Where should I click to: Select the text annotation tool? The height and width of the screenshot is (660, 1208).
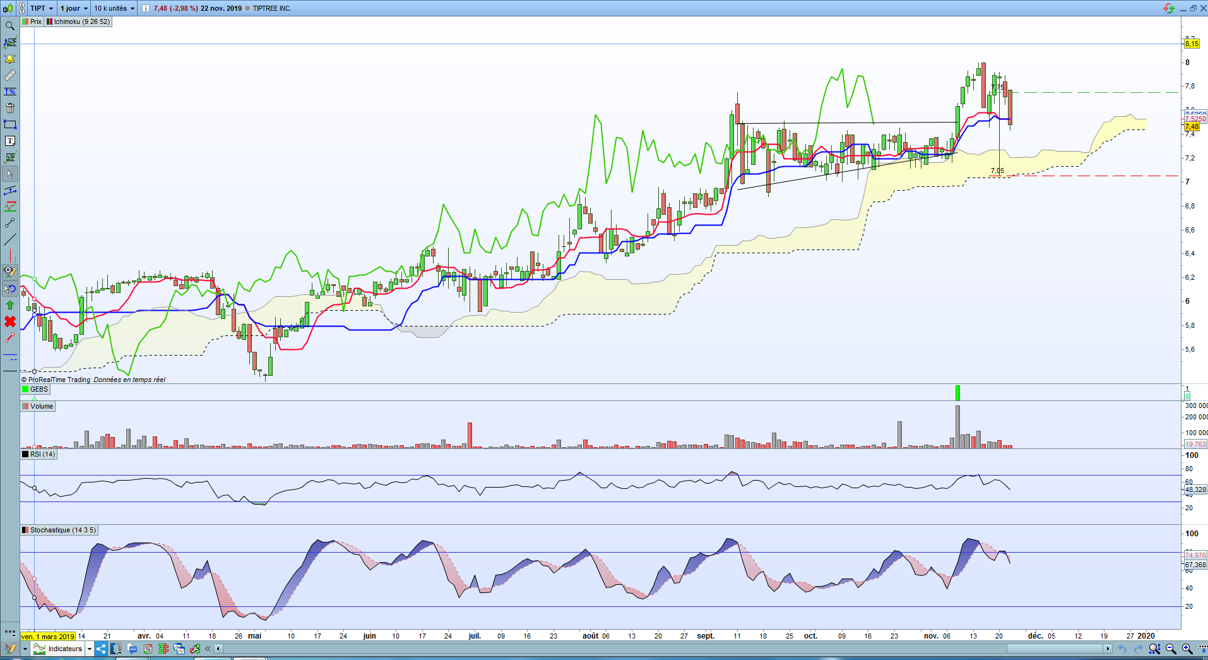(x=9, y=141)
